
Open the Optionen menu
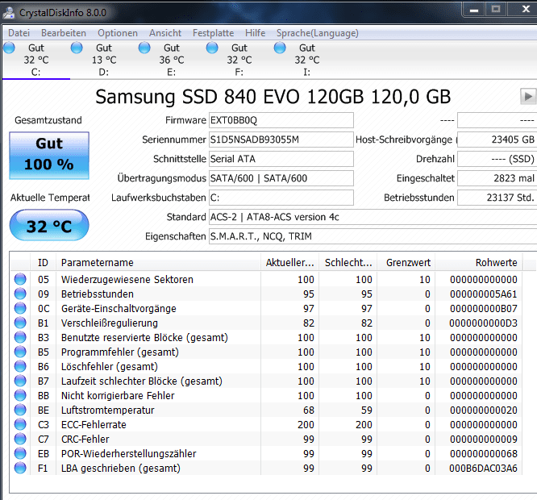[x=118, y=33]
